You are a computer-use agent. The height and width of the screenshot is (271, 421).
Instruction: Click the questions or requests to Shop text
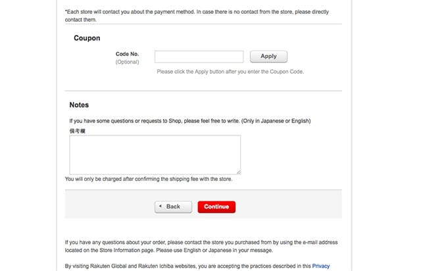tap(189, 121)
